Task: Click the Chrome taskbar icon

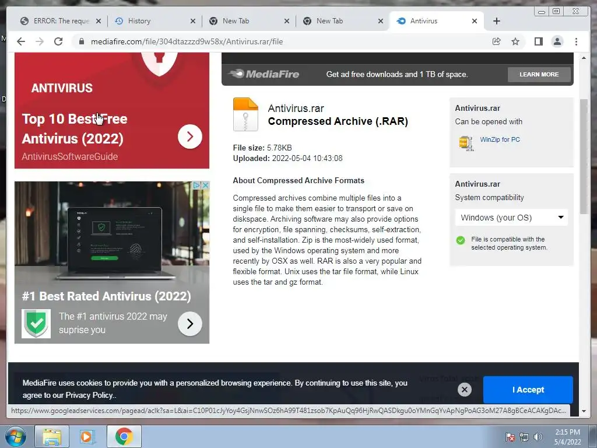Action: 124,436
